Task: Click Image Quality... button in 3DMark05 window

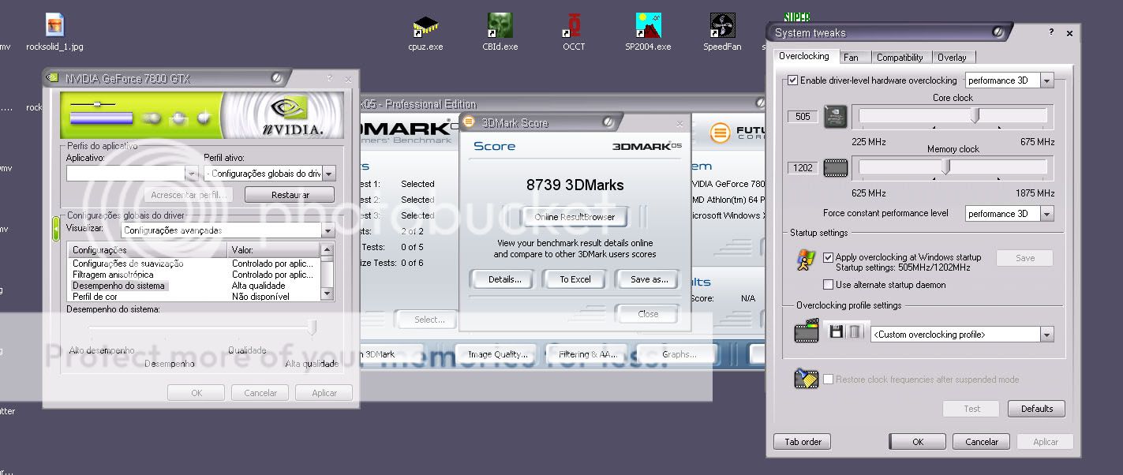Action: [x=497, y=354]
